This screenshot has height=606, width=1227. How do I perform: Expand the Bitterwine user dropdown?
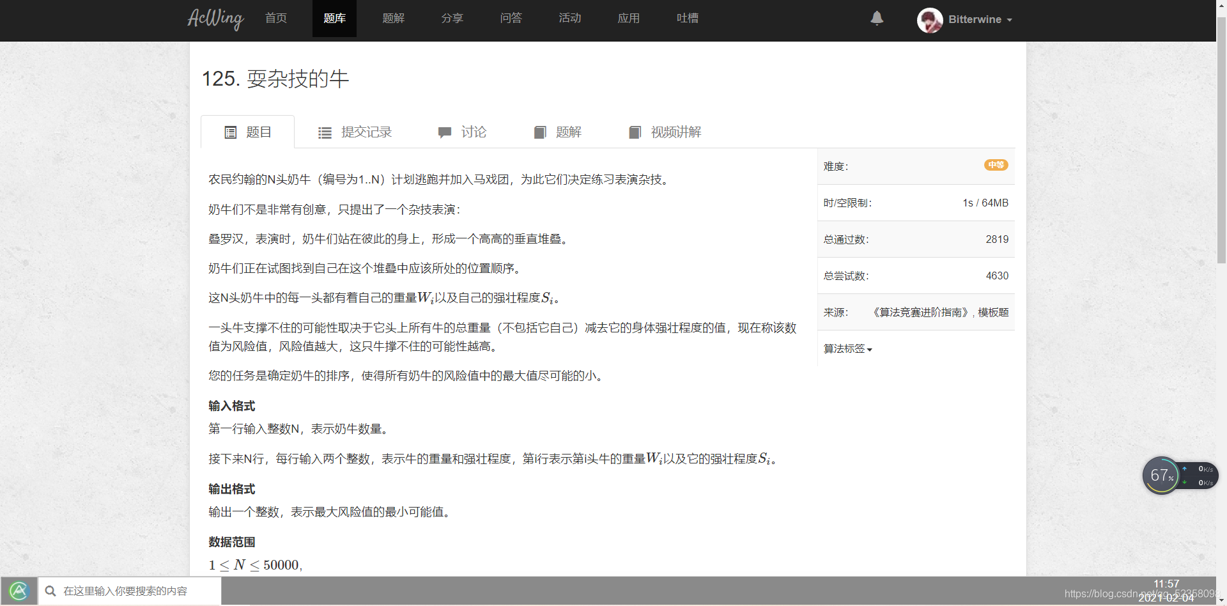pos(980,20)
